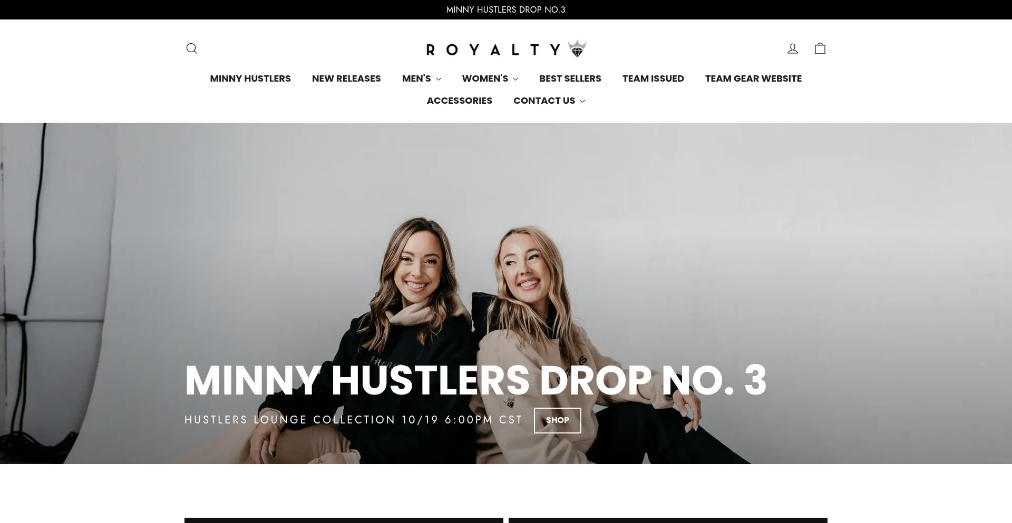Click the Minny Hustlers Drop No.3 announcement bar

[x=506, y=9]
